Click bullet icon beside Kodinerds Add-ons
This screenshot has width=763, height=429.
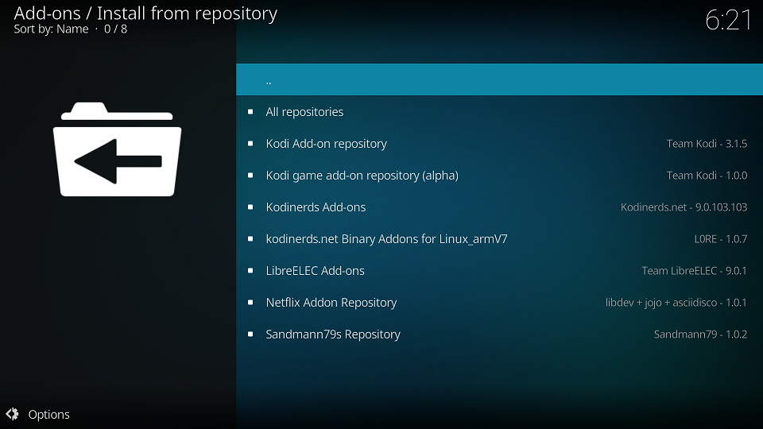tap(250, 207)
